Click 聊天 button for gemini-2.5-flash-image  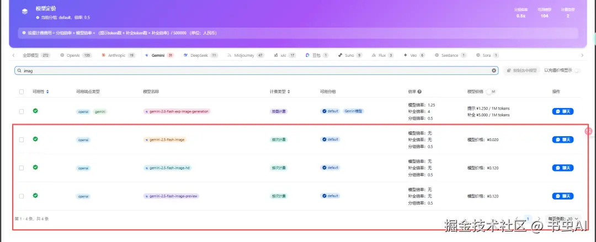(x=562, y=139)
